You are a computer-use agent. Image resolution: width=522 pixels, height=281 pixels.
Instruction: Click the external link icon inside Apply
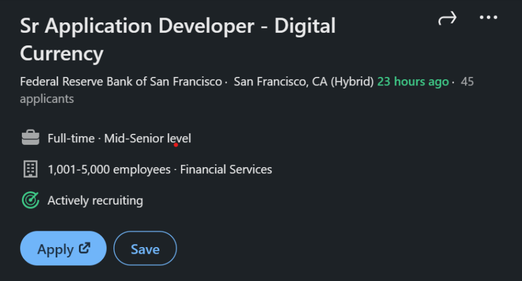[84, 248]
